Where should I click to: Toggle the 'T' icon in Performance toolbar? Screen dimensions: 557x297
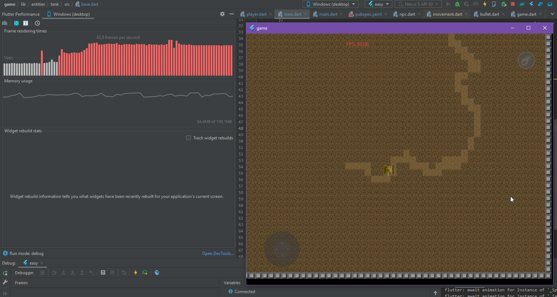pos(26,23)
